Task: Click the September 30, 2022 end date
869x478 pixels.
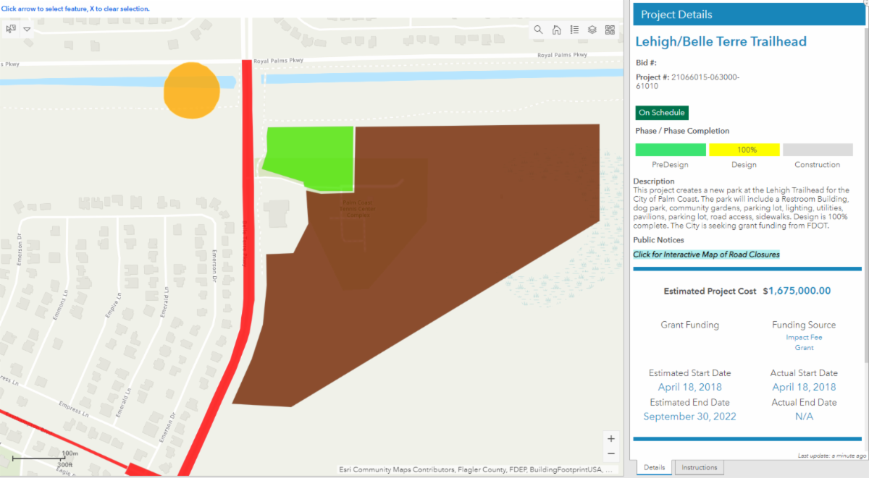Action: [x=689, y=417]
